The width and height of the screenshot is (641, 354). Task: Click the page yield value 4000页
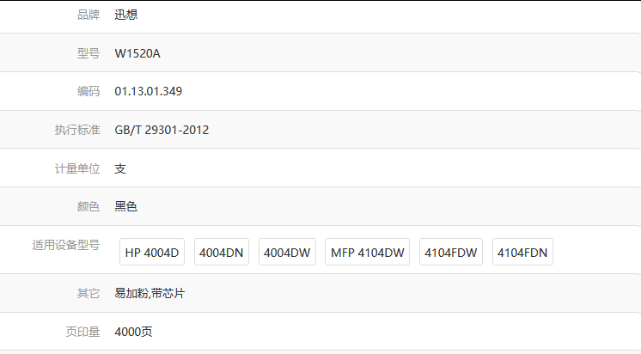[x=134, y=332]
